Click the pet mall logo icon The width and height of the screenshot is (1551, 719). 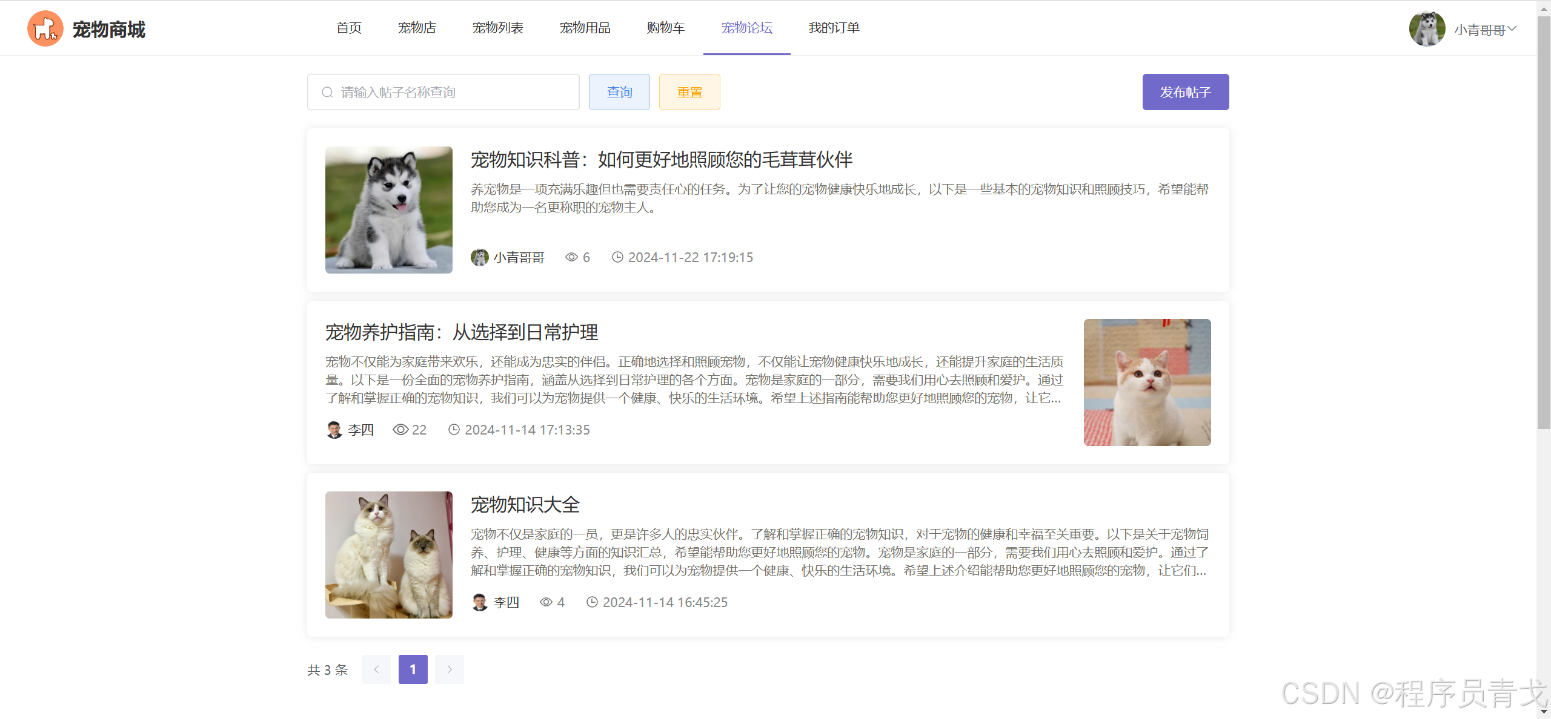[x=45, y=28]
